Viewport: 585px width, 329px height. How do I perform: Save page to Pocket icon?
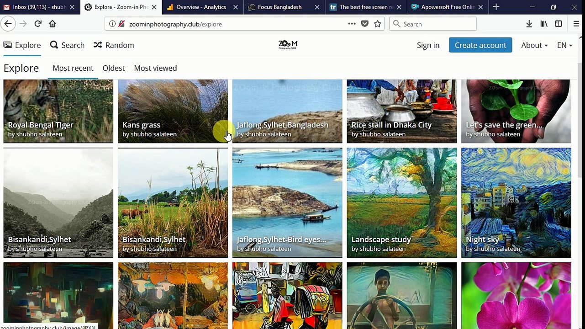point(364,24)
